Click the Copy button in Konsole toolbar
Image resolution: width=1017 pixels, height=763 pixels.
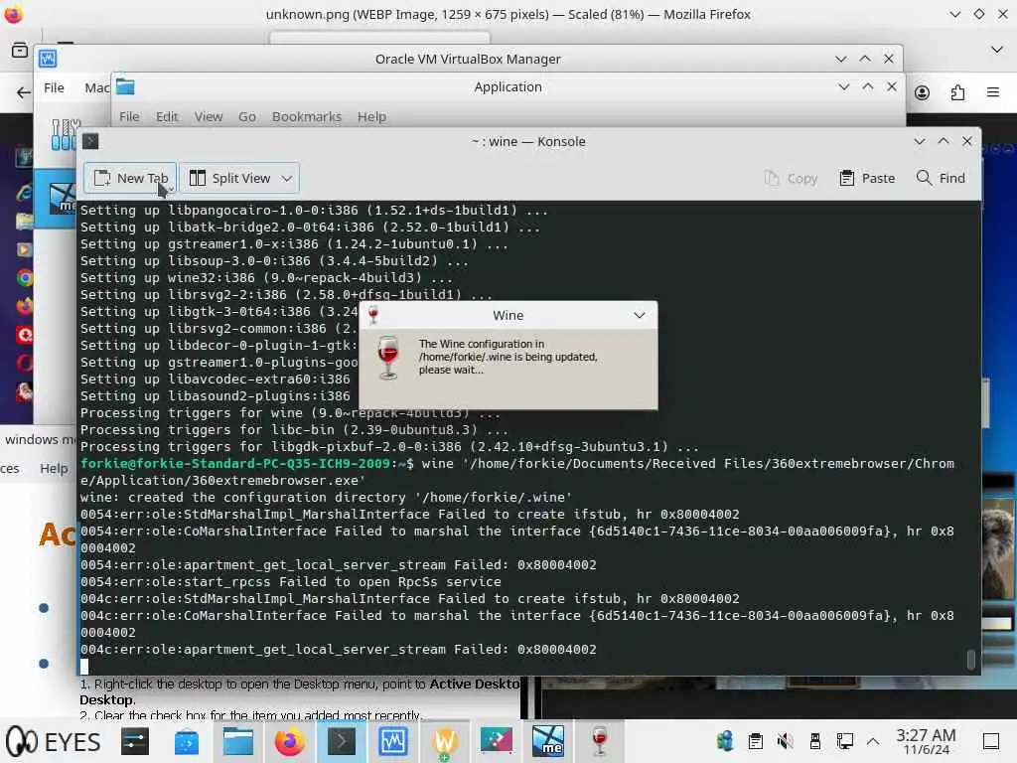[791, 179]
